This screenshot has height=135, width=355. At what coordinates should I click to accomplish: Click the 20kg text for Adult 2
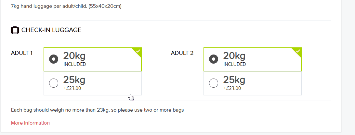[x=234, y=56]
